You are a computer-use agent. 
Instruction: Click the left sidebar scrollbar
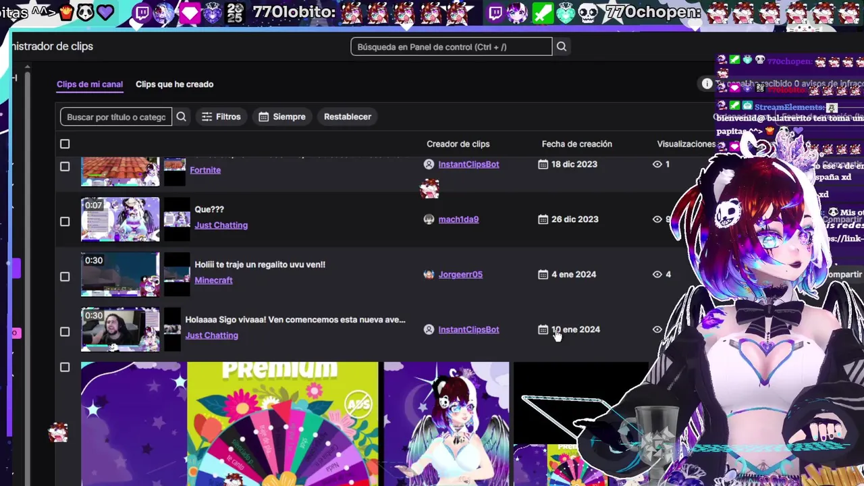(x=26, y=253)
